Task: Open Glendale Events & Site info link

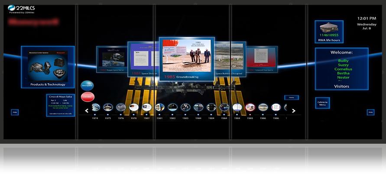Action: click(x=61, y=114)
